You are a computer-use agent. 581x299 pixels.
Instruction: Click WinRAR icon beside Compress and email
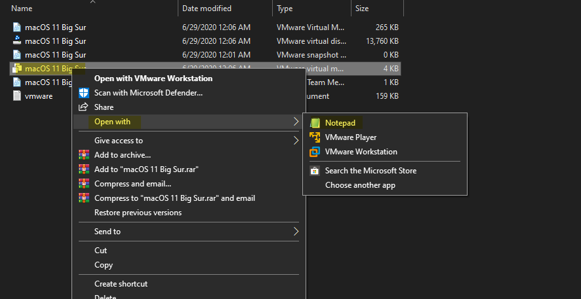(84, 184)
